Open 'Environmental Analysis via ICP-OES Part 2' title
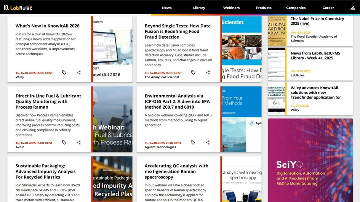This screenshot has width=360, height=202. tap(177, 101)
